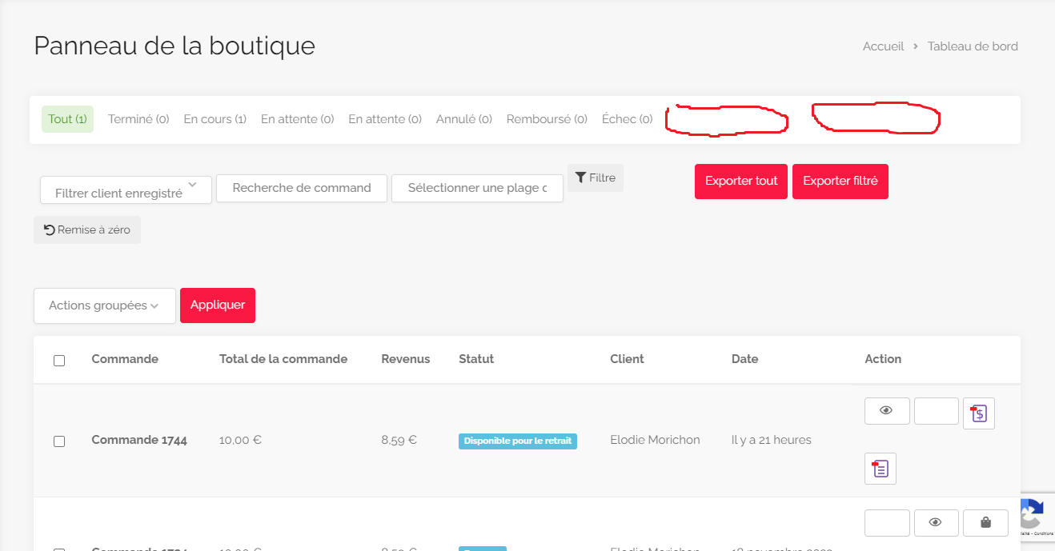Open the En attente tab next to En cours
This screenshot has height=551, width=1055.
tap(297, 119)
